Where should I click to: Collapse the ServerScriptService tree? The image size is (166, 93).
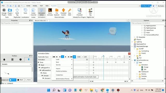pos(132,60)
